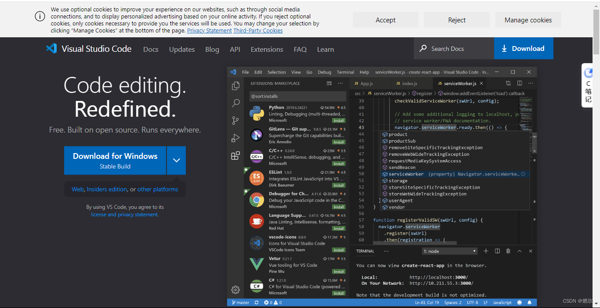This screenshot has height=308, width=600.
Task: Click the C/C++ extension icon
Action: 257,157
